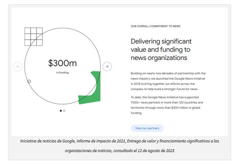This screenshot has width=240, height=166.
Task: Select the first filled carousel dot
Action: click(60, 111)
